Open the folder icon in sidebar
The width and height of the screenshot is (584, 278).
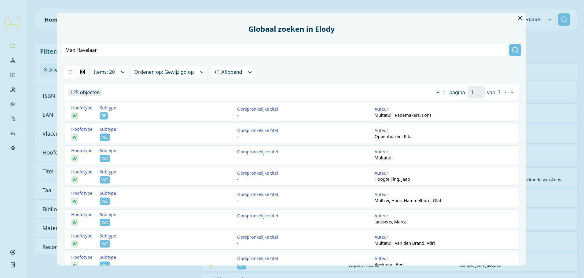(x=13, y=46)
